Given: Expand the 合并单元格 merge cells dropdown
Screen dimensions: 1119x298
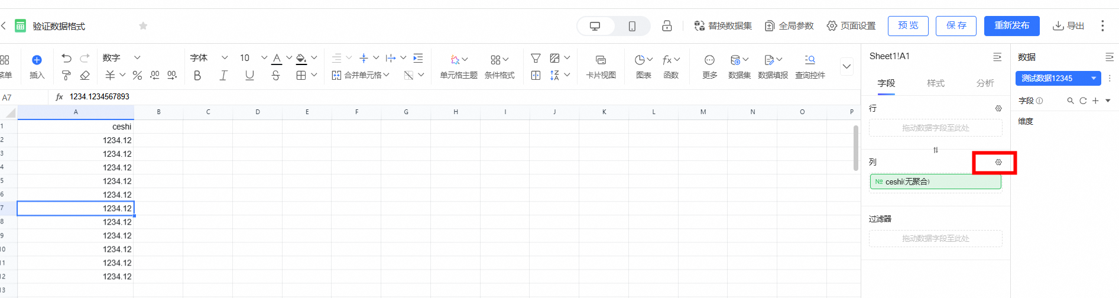Looking at the screenshot, I should (361, 75).
